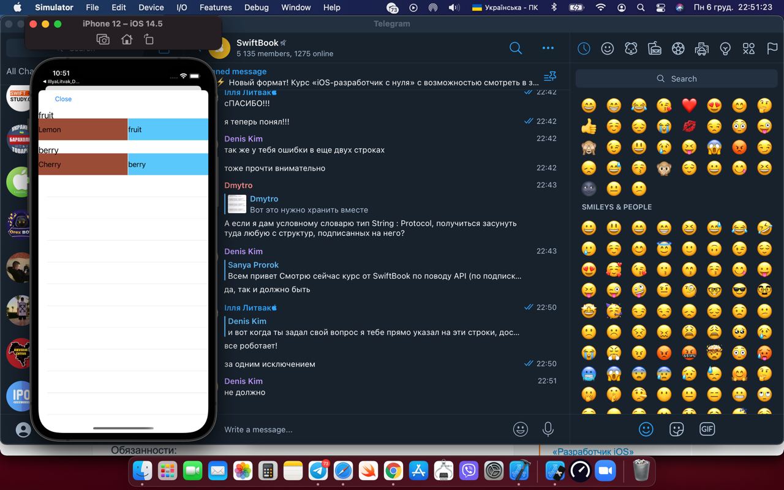This screenshot has height=490, width=784.
Task: Open the three-dot more options menu
Action: [x=548, y=48]
